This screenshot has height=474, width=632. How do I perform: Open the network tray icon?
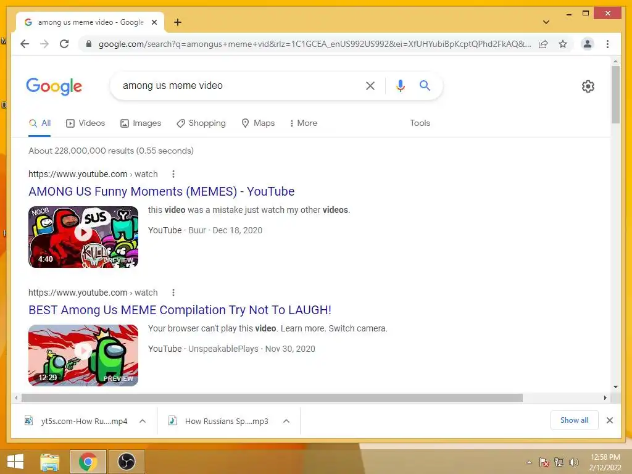(x=559, y=462)
